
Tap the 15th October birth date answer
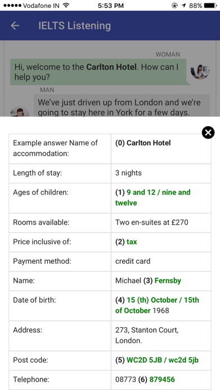coord(157,305)
